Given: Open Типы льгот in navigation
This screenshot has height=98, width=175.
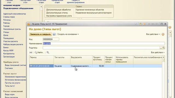Looking at the screenshot, I should [x=10, y=86].
